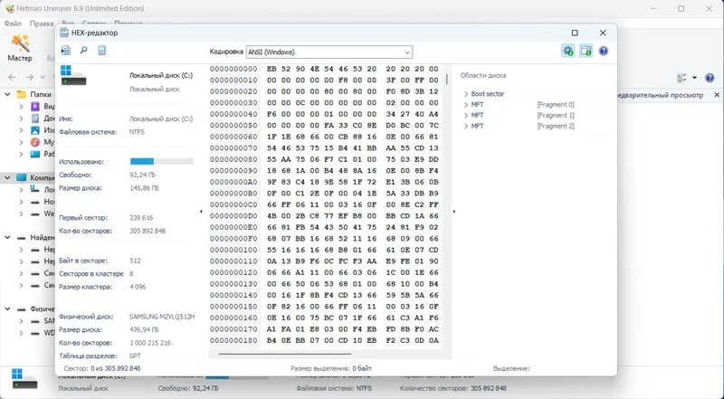
Task: Toggle the disk properties panel gear icon
Action: click(568, 51)
